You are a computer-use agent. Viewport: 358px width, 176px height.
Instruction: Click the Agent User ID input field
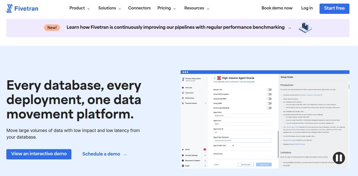[x=243, y=132]
